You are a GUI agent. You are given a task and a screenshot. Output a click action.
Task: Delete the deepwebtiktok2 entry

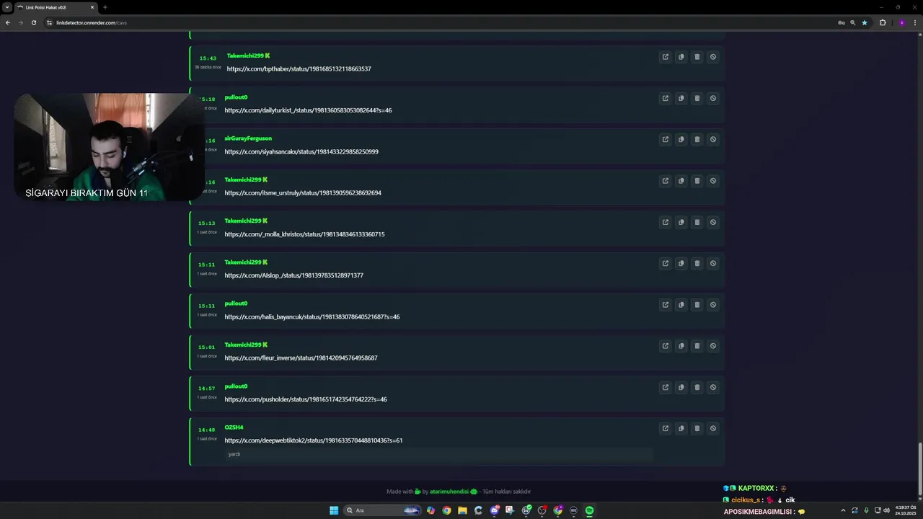click(x=697, y=428)
